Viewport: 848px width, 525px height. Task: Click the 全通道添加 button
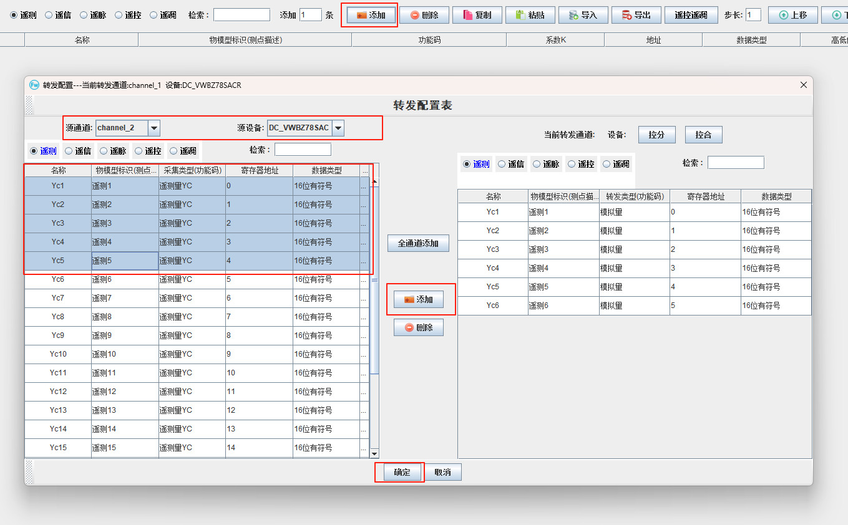(x=418, y=243)
